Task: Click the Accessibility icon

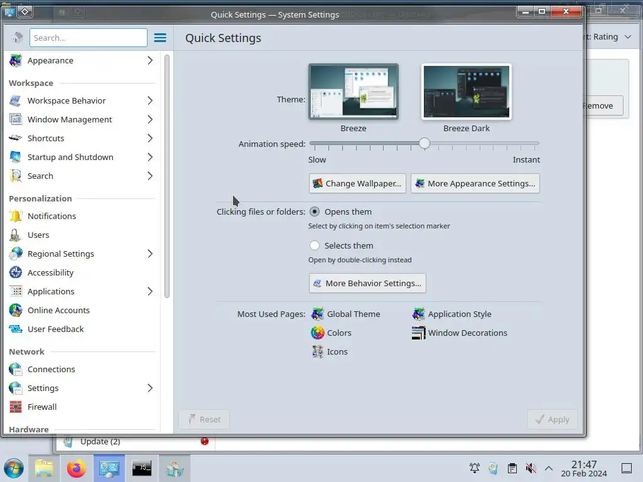Action: tap(16, 272)
